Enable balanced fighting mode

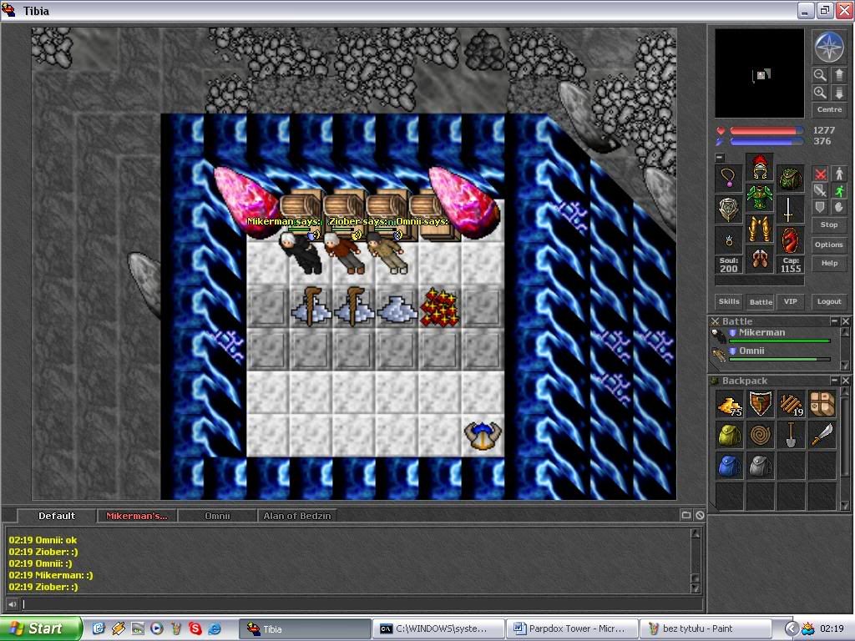point(820,190)
